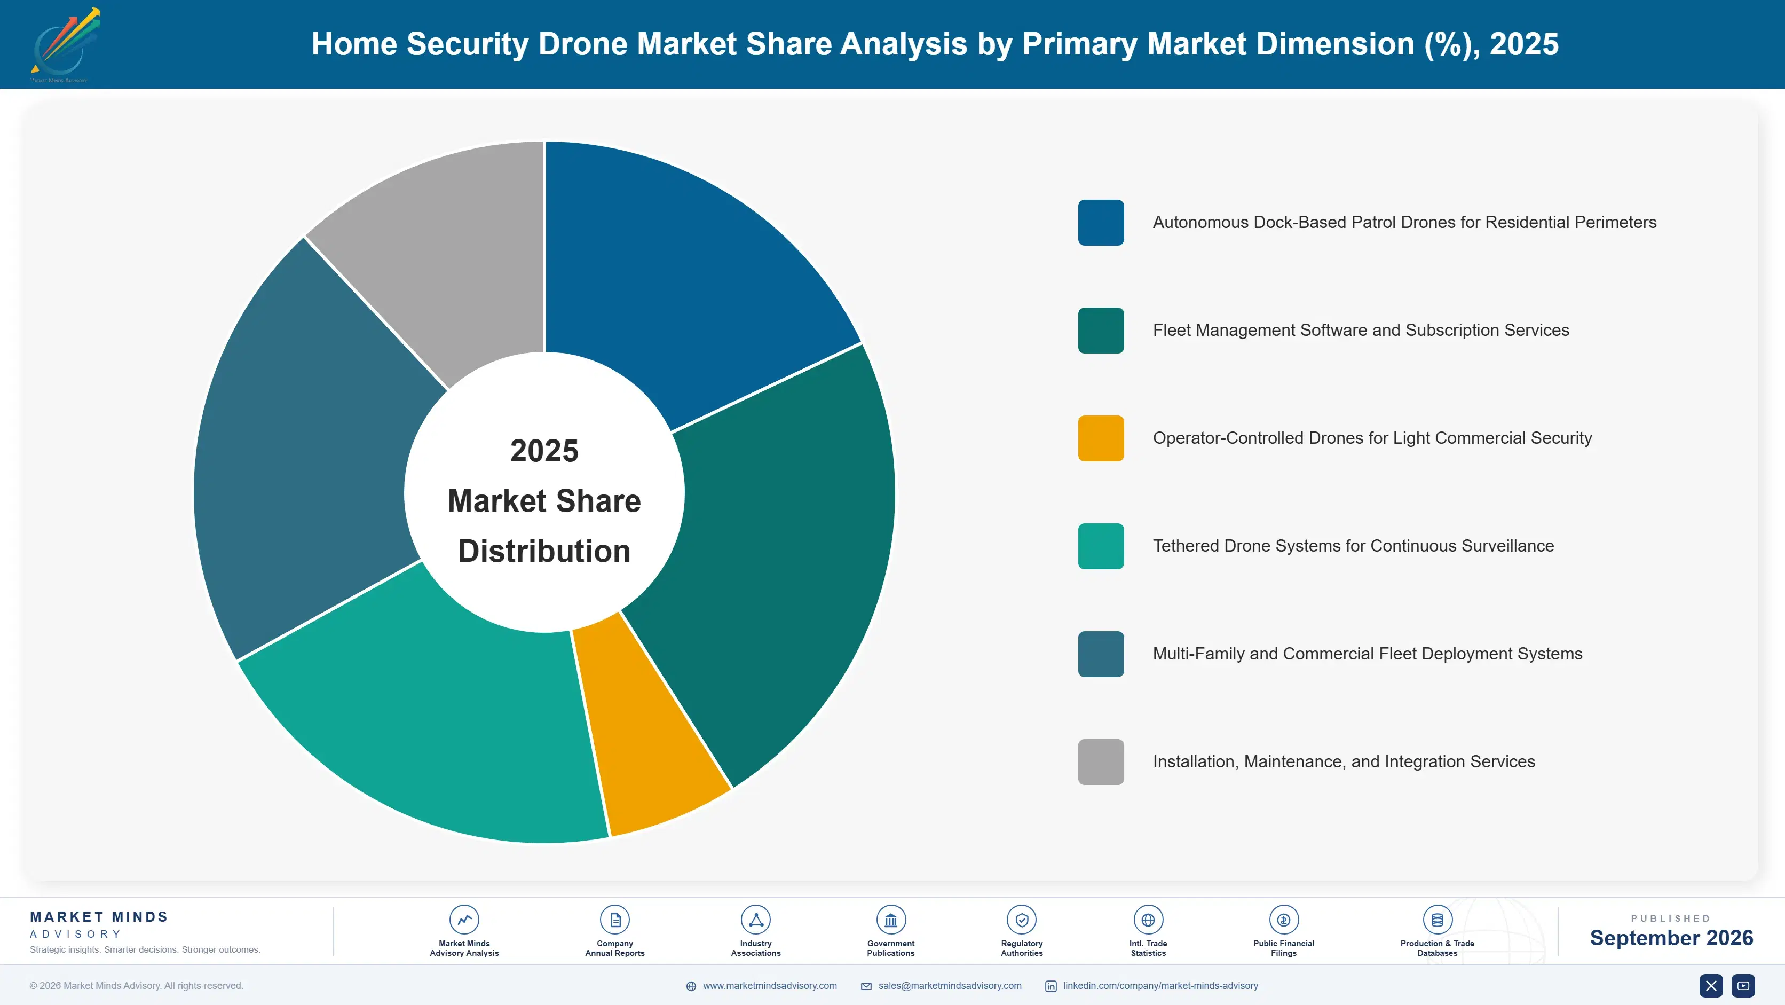Click the Market Minds Advisory logo in header
This screenshot has width=1785, height=1005.
(66, 45)
